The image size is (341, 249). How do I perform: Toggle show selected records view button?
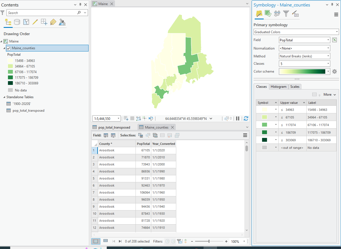[x=105, y=241]
